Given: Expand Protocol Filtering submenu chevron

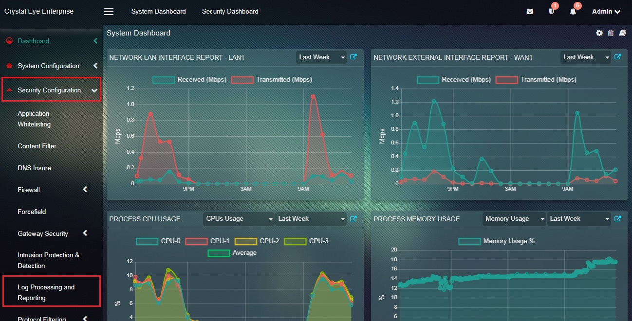Looking at the screenshot, I should [85, 319].
